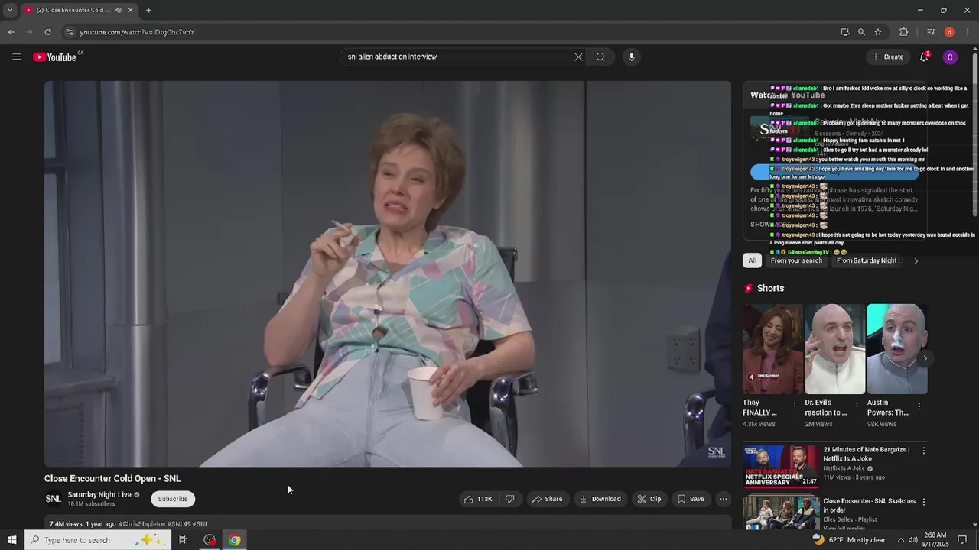Mute the tab via speaker icon on tab

(x=118, y=11)
